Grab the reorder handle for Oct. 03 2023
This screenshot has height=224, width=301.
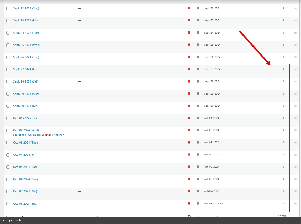(x=295, y=204)
